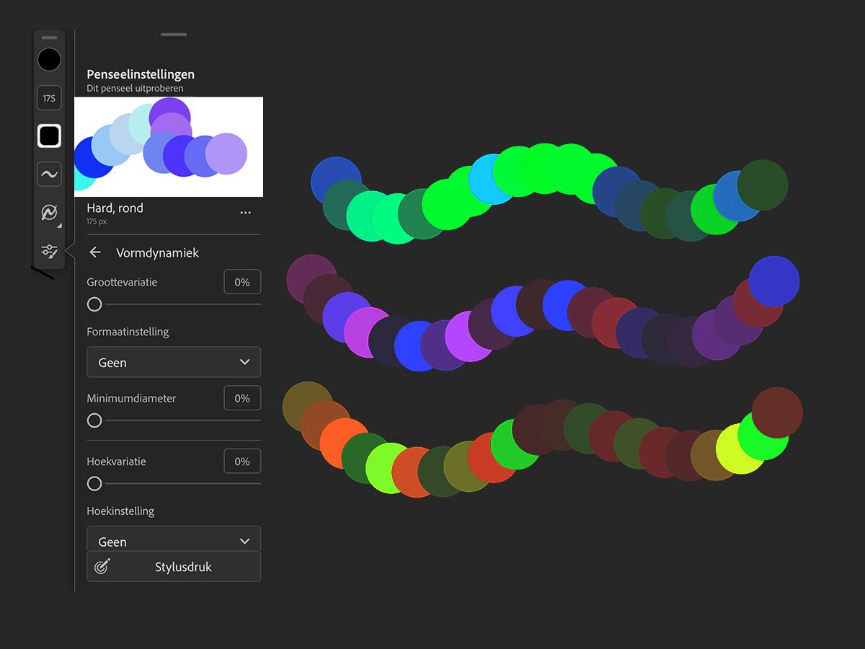Select the black square hardness icon

49,136
